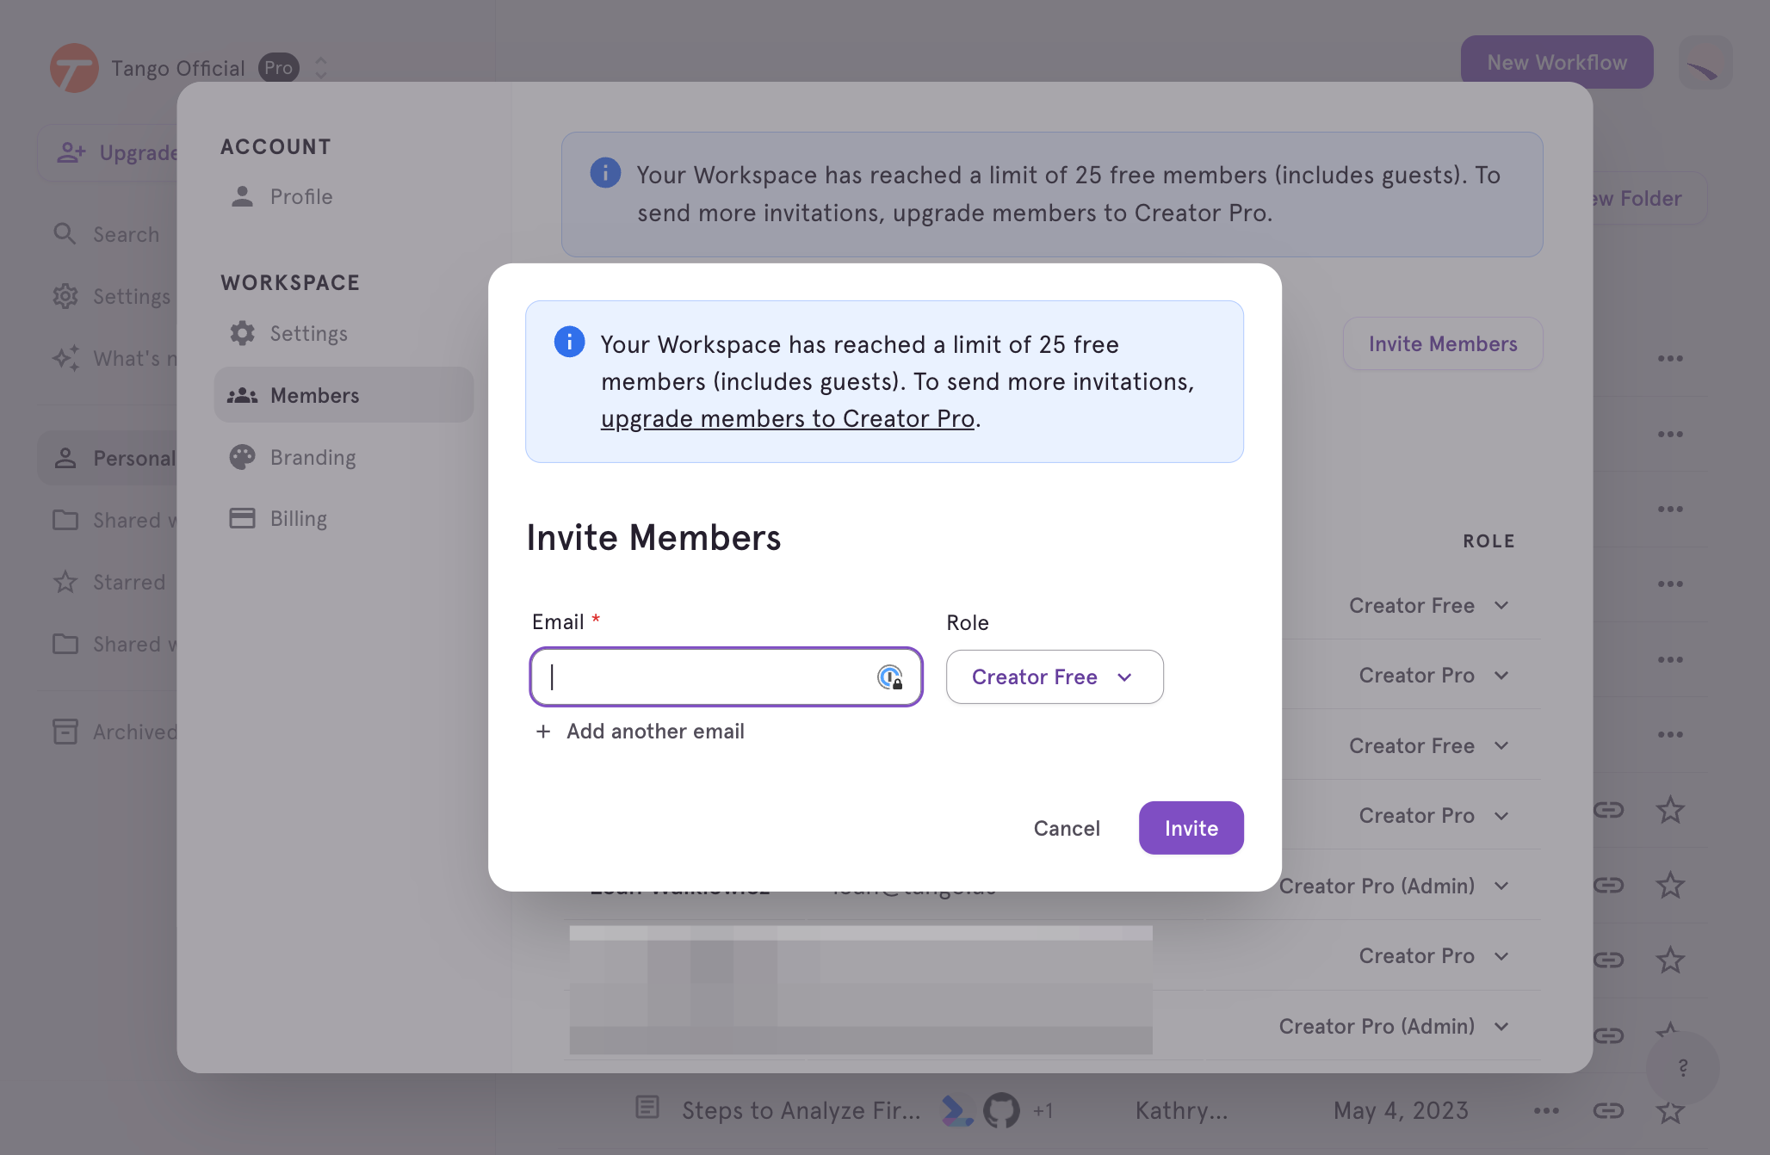Open the Creator Free role dropdown in dialog
This screenshot has height=1155, width=1770.
(1054, 676)
